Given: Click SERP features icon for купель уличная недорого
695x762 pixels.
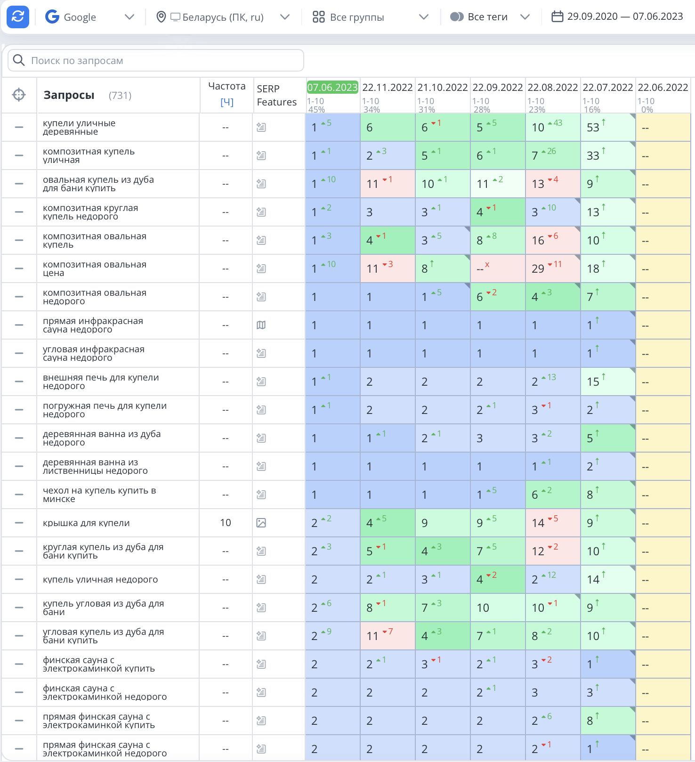Looking at the screenshot, I should point(261,579).
